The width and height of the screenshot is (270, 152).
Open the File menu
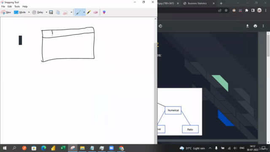click(3, 7)
